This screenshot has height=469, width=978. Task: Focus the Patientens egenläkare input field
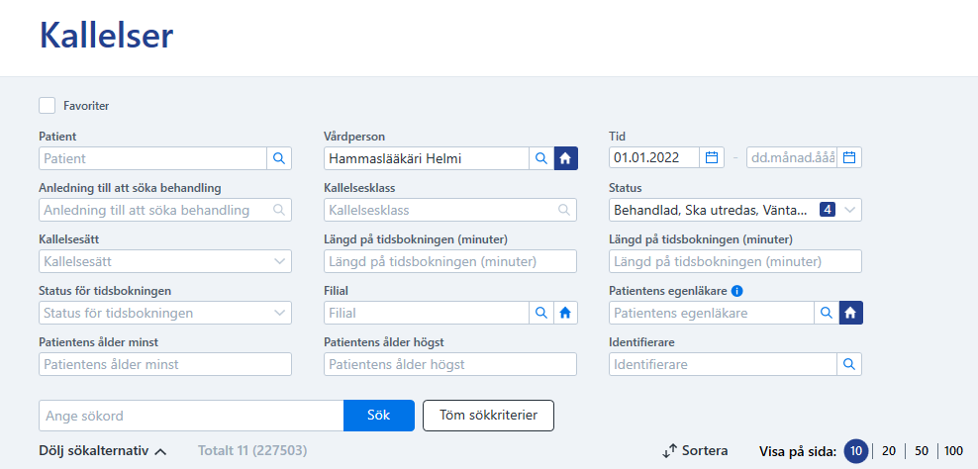point(712,313)
